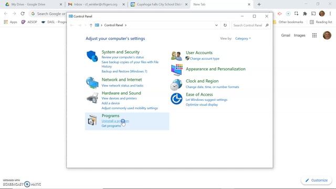Expand the address bar history dropdown

pos(216,25)
